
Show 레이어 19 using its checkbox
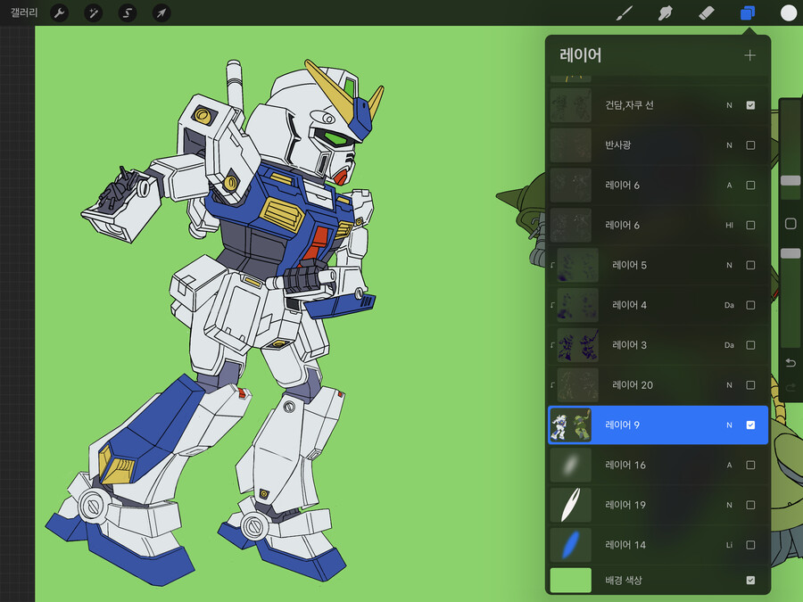(x=750, y=505)
